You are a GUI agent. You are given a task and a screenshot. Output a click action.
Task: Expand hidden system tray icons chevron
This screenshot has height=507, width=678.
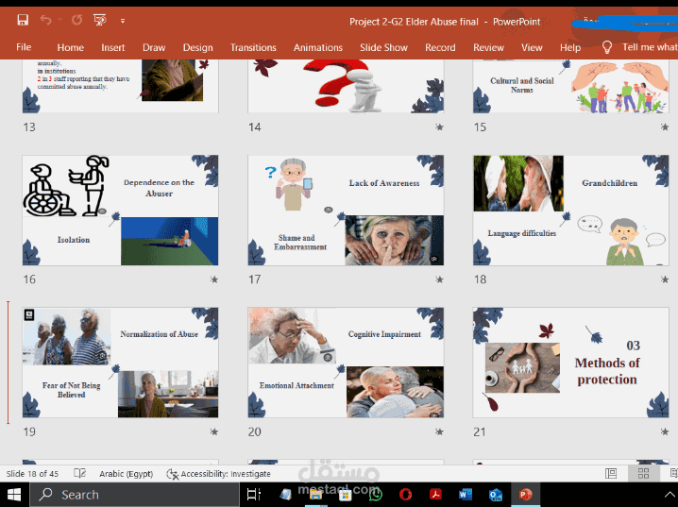coord(670,495)
